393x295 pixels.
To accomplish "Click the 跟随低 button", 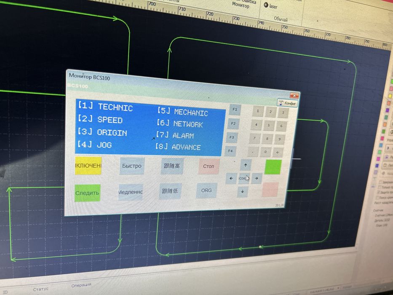I will 170,191.
